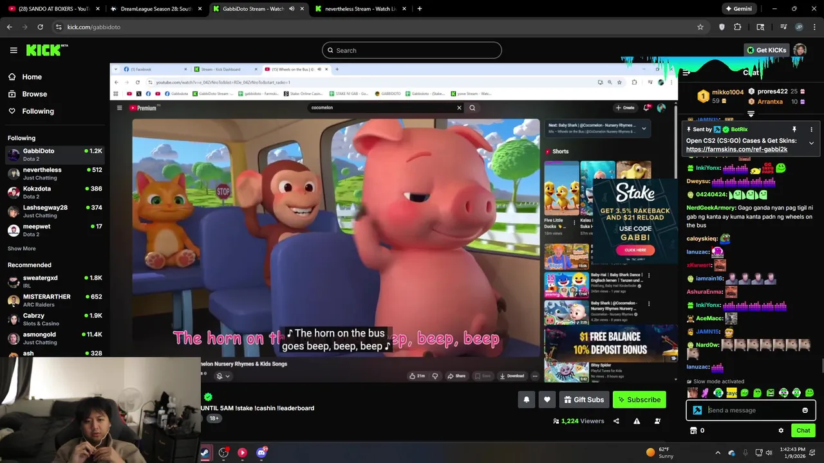Image resolution: width=824 pixels, height=463 pixels.
Task: Open pinned message three-dot options
Action: point(811,129)
